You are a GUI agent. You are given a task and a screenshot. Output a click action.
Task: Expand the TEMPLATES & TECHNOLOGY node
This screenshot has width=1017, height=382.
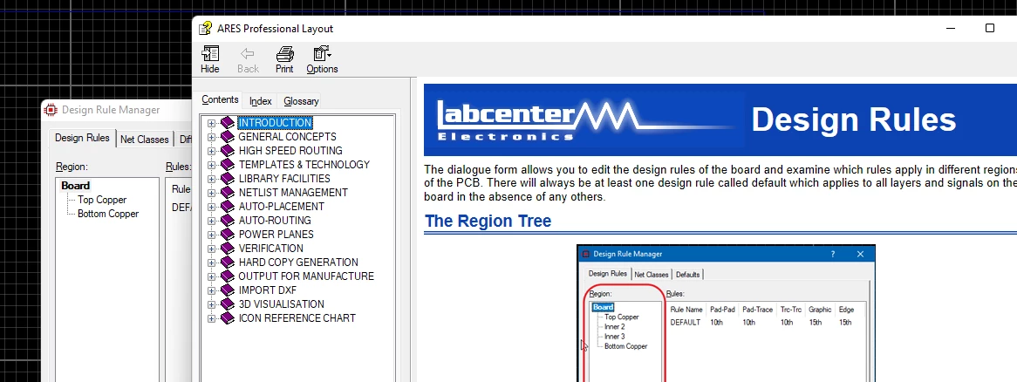211,165
